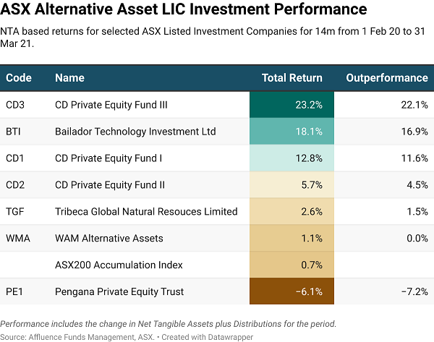Click the brown −6.1% return cell
Screen dimensions: 434x342
(292, 292)
